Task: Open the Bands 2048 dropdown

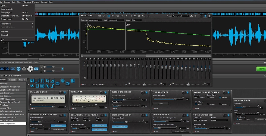Action: 136,20
